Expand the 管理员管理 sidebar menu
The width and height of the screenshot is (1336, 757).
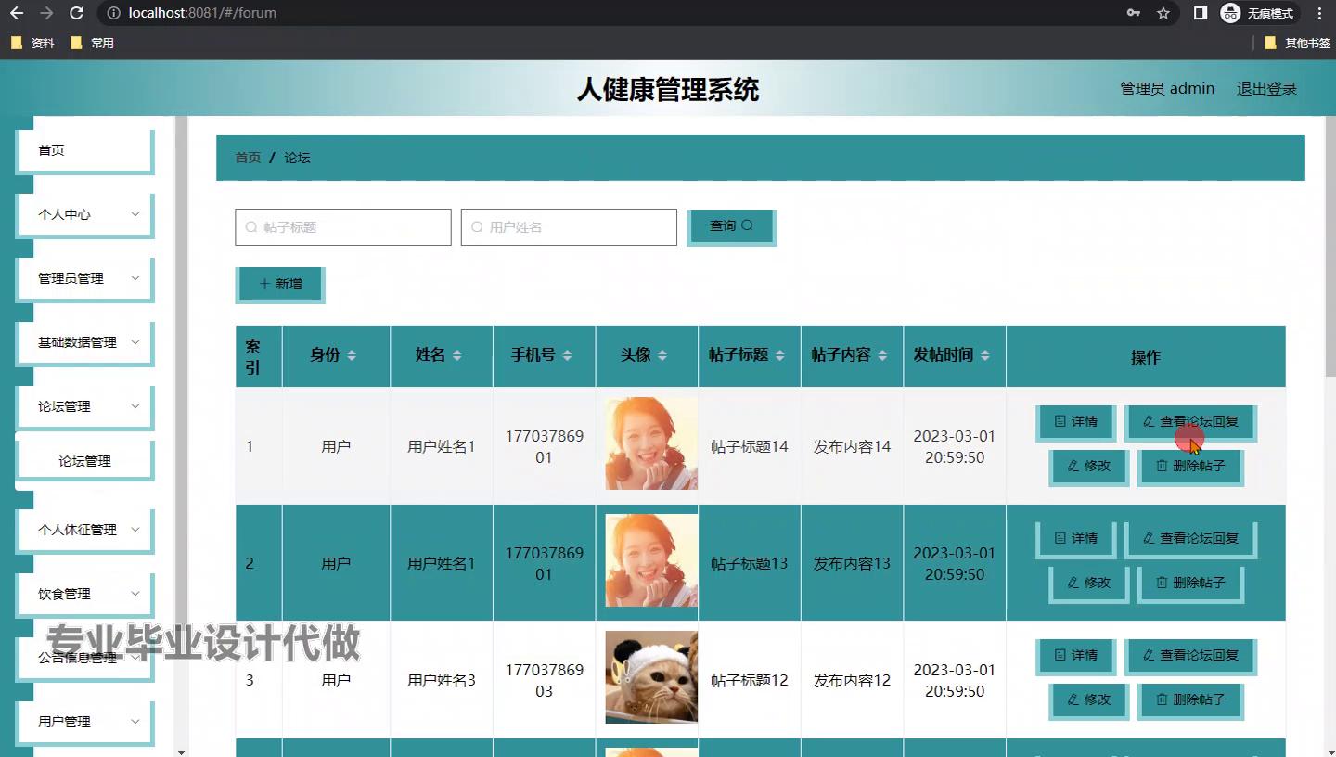[x=84, y=278]
